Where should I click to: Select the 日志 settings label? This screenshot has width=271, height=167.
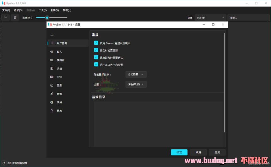pos(59,111)
